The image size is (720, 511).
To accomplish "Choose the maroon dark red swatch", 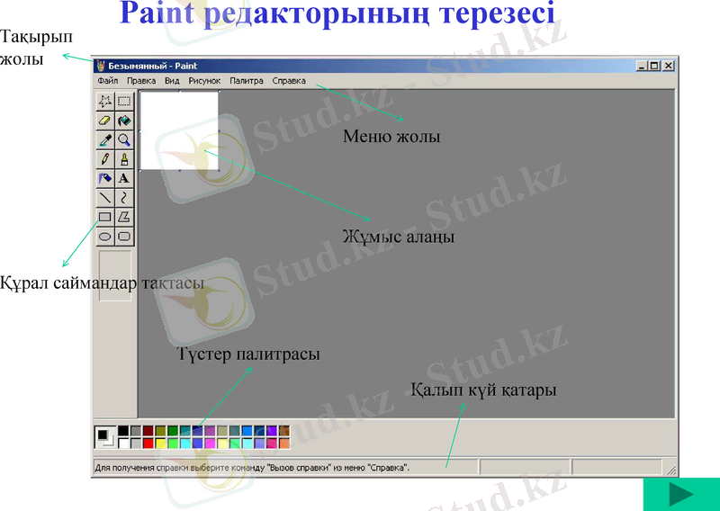I will tap(148, 431).
